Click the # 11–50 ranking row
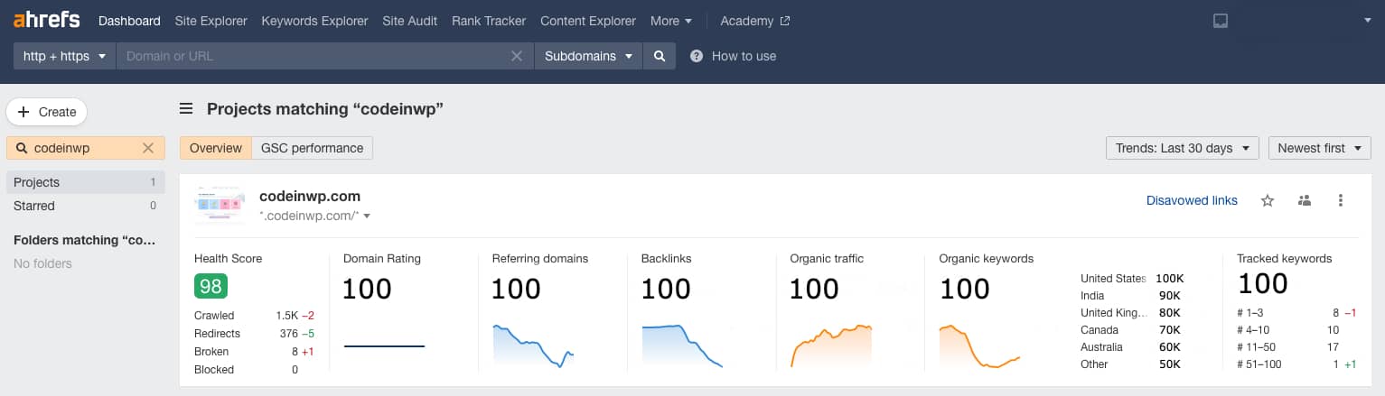Image resolution: width=1385 pixels, height=396 pixels. pyautogui.click(x=1296, y=347)
